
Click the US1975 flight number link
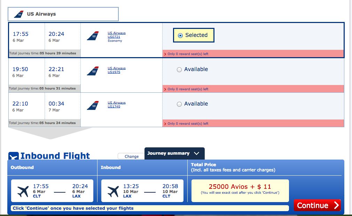[114, 72]
